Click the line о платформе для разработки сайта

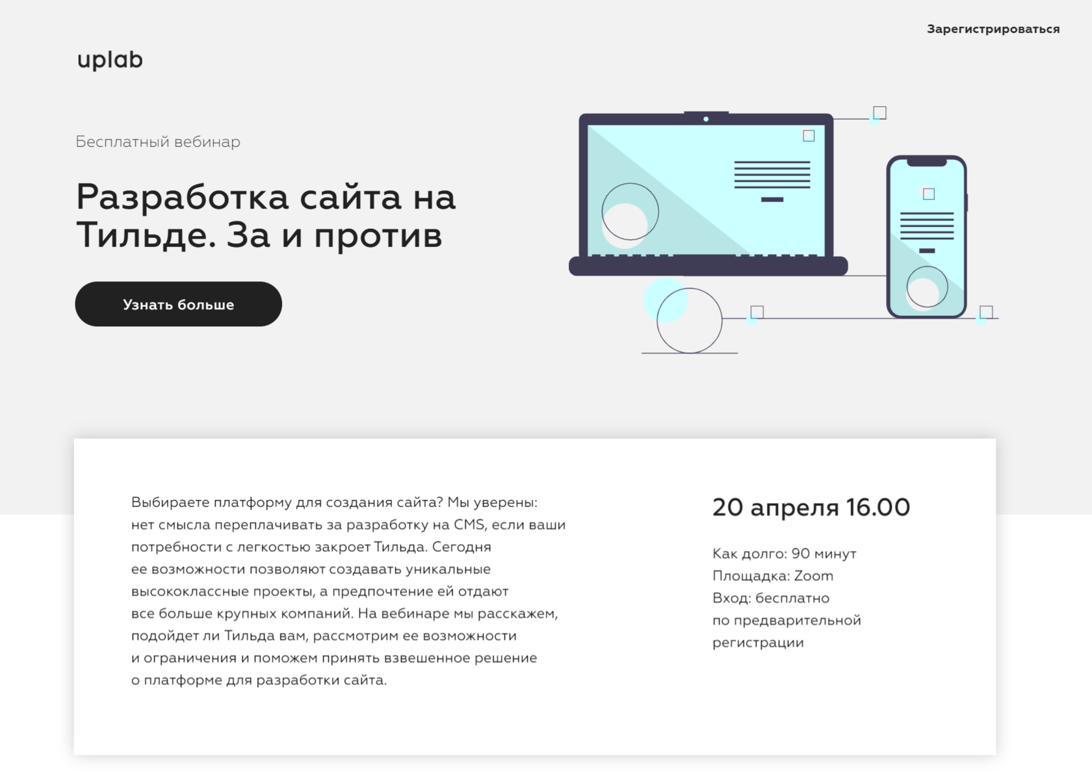[259, 681]
